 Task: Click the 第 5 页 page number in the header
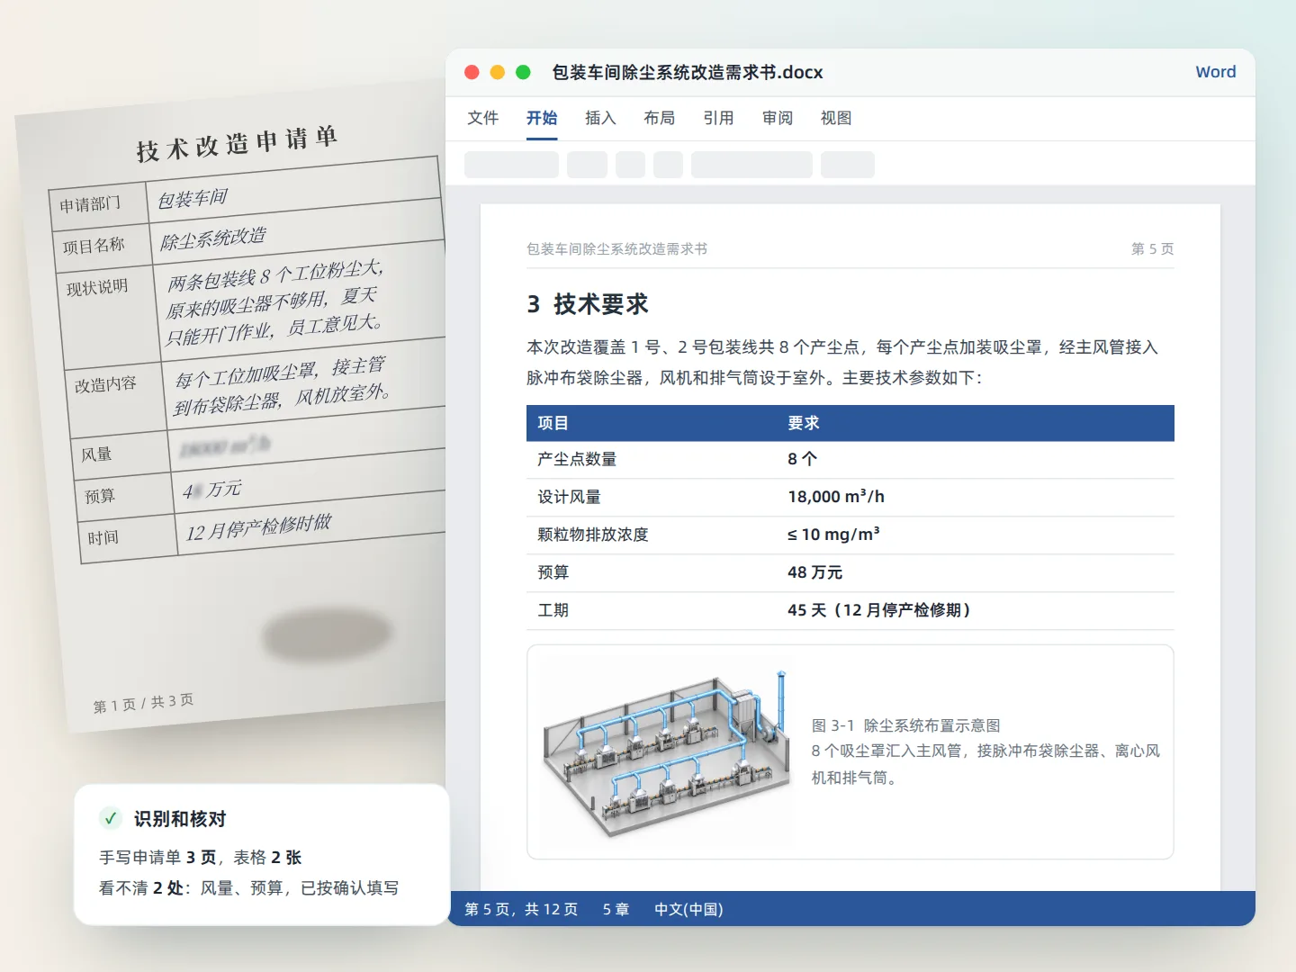[1153, 248]
